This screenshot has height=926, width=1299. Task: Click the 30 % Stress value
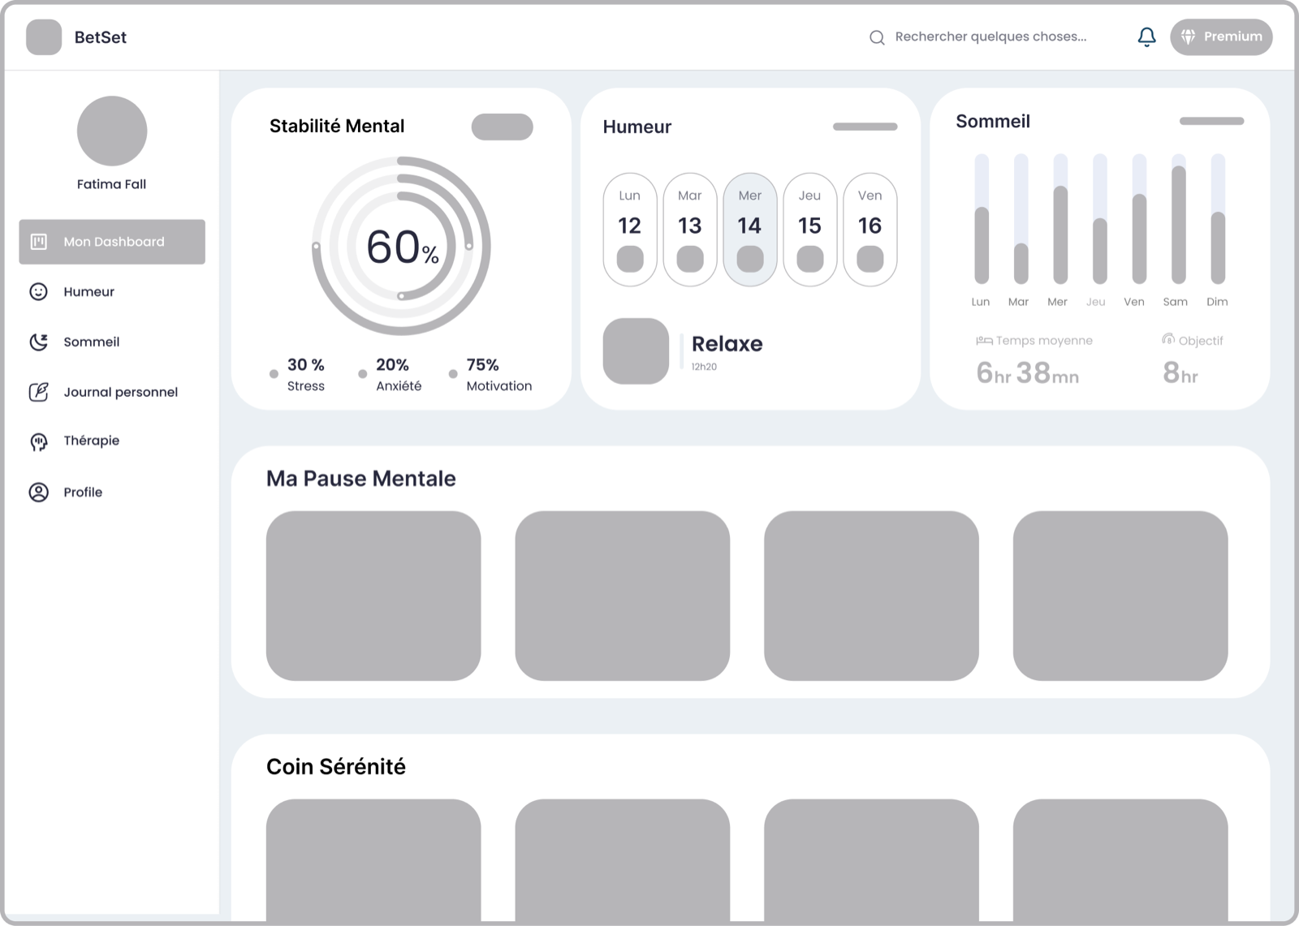click(x=306, y=364)
